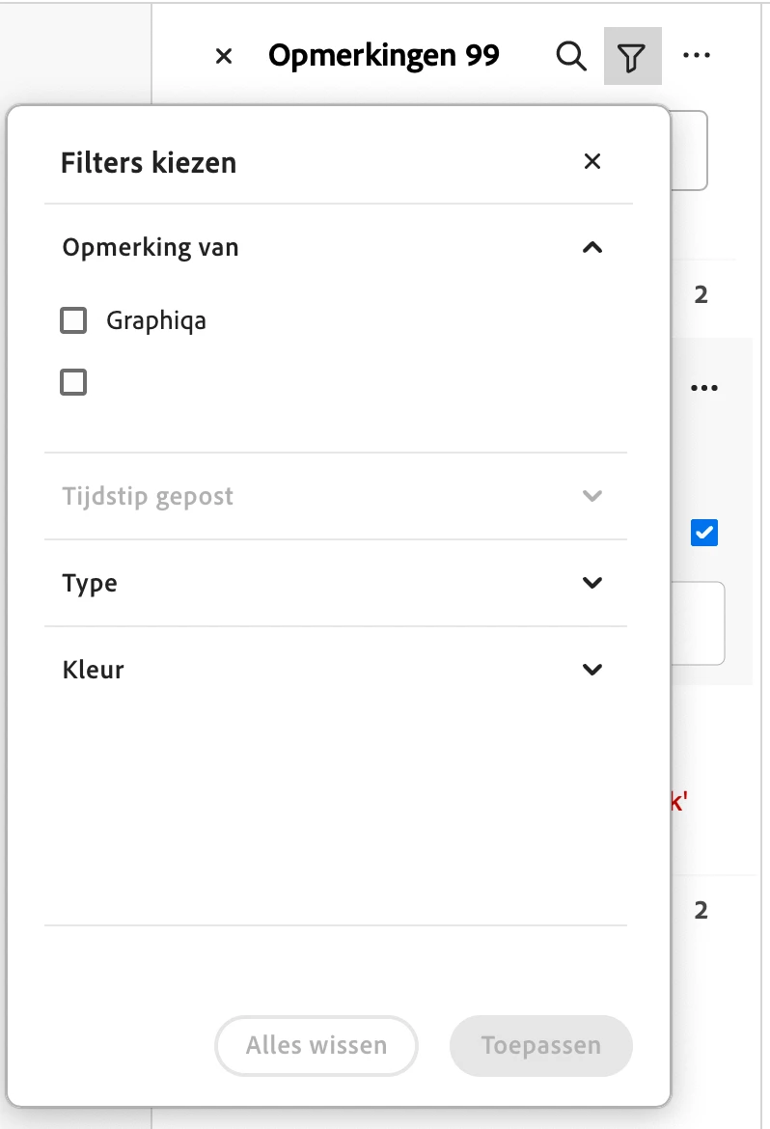Collapse Opmerking van with its chevron
This screenshot has height=1129, width=770.
(592, 248)
